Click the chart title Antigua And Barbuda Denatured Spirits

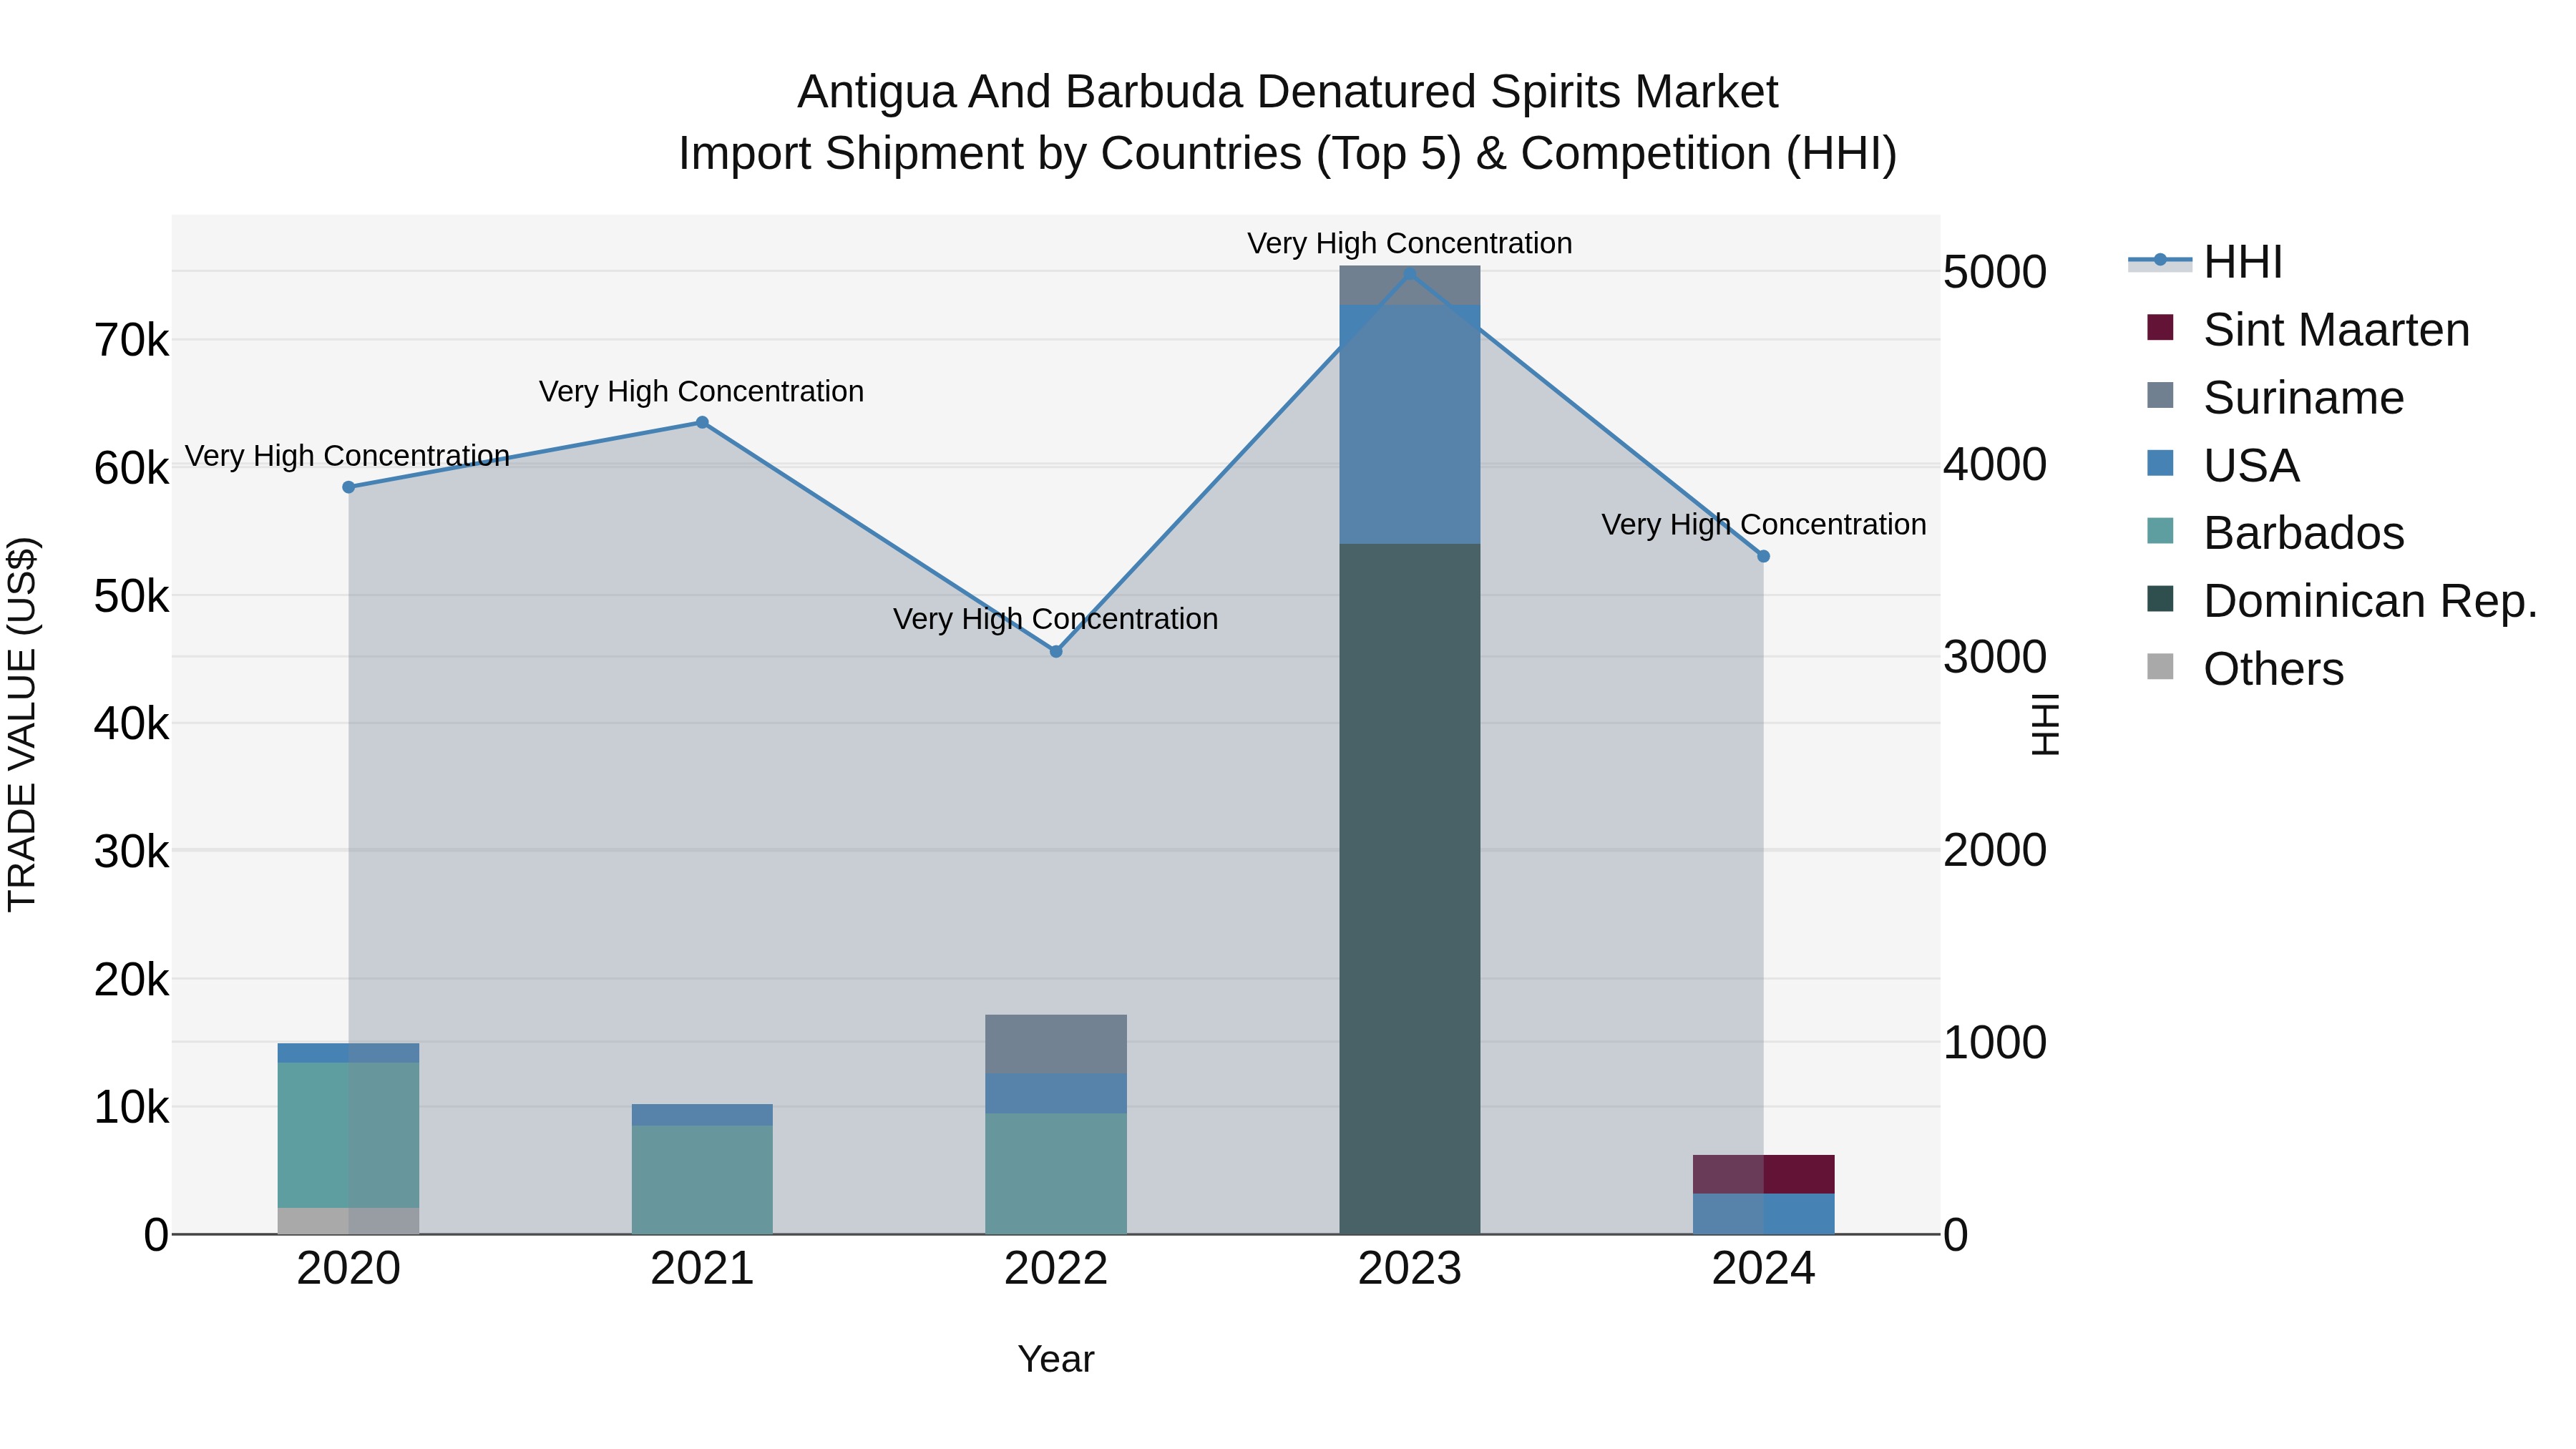pyautogui.click(x=1288, y=92)
